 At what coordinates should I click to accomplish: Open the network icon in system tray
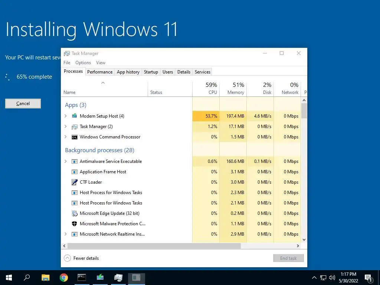[x=323, y=278]
